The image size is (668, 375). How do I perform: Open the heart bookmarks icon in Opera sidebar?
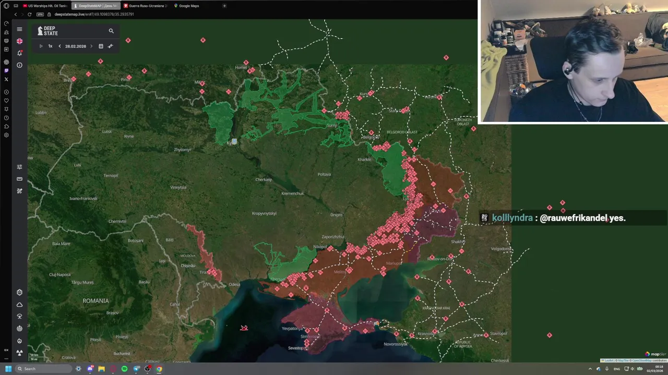[6, 101]
